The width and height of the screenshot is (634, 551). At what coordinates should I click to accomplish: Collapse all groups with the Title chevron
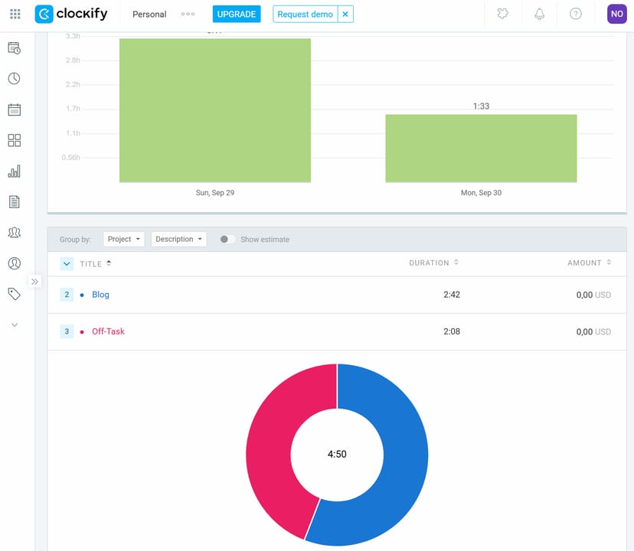[67, 263]
